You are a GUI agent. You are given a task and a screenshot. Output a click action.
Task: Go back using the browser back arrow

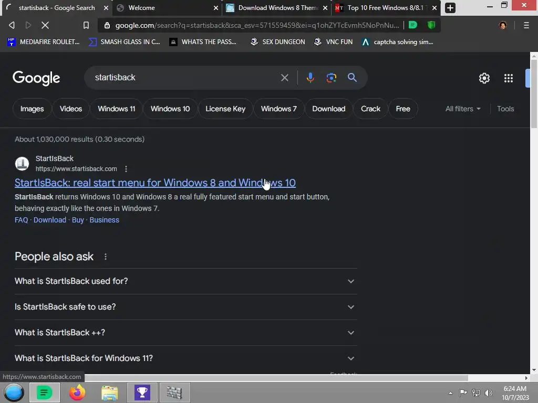12,25
